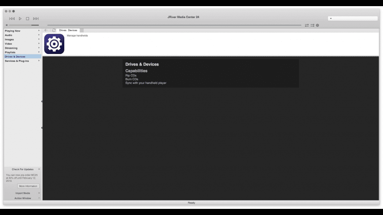Screen dimensions: 383x215
Task: Stop playback with the square stop button
Action: click(x=28, y=18)
